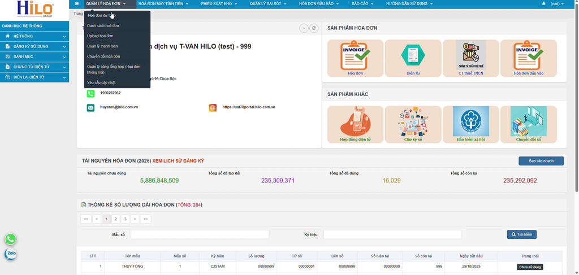Click the Chữ ký số icon

[x=413, y=124]
